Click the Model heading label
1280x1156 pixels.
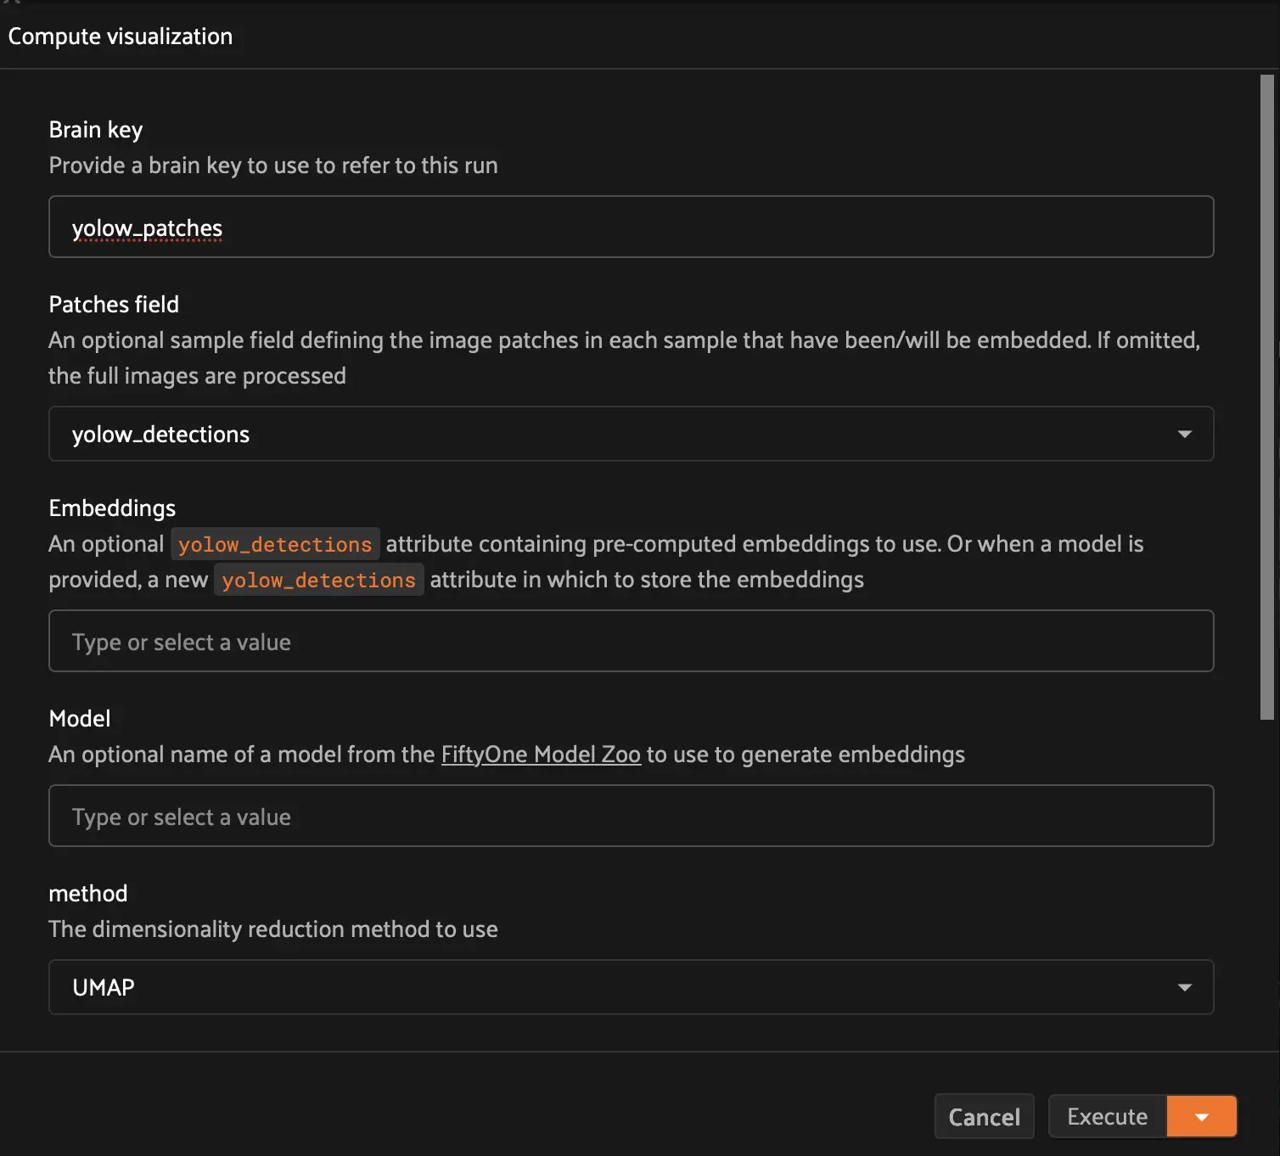(x=80, y=719)
